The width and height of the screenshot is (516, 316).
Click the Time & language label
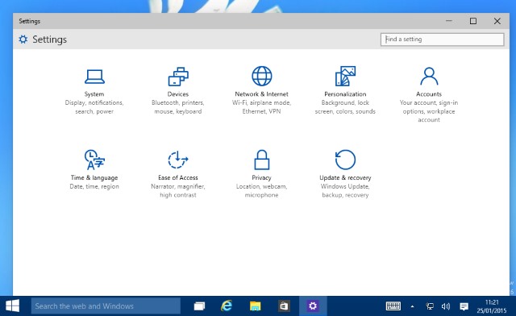click(x=94, y=177)
